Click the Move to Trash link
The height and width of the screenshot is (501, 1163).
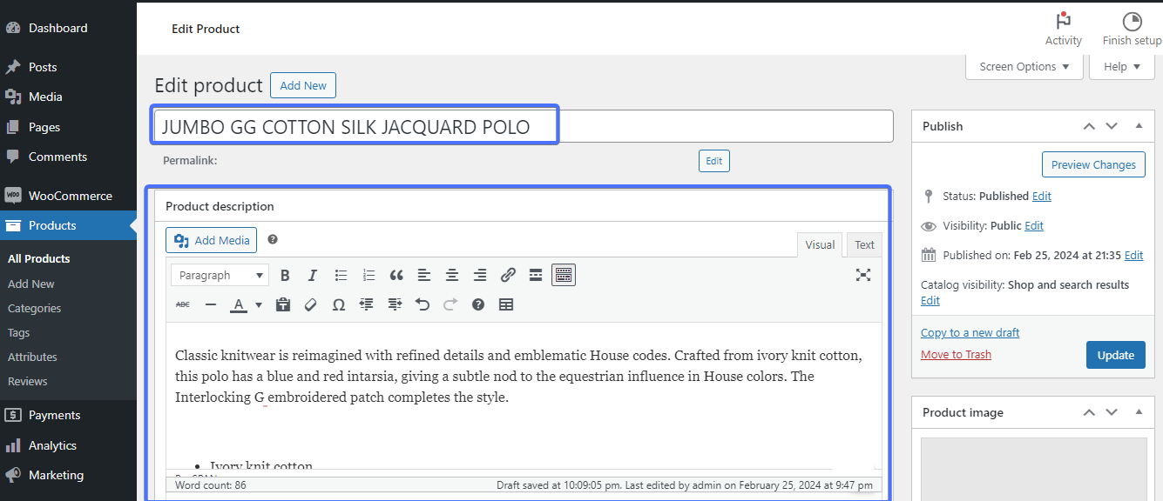coord(956,355)
